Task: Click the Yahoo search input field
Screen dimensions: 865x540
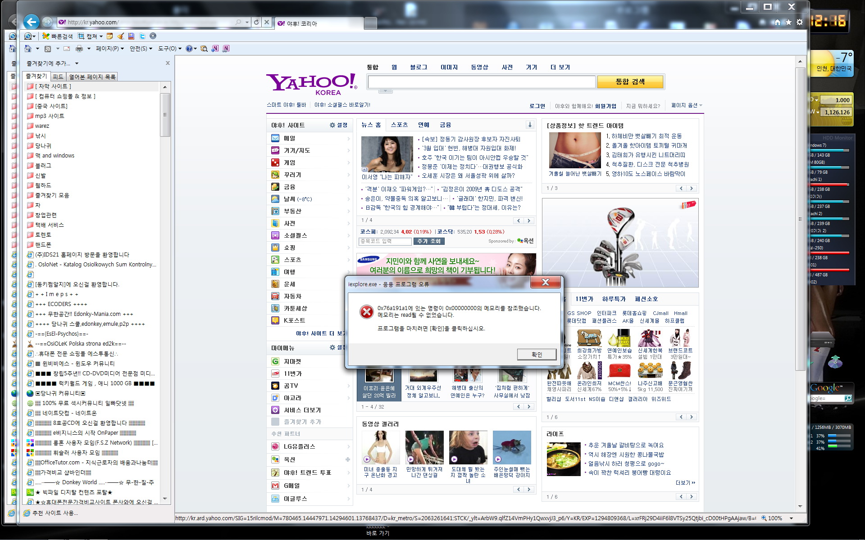Action: pyautogui.click(x=482, y=82)
